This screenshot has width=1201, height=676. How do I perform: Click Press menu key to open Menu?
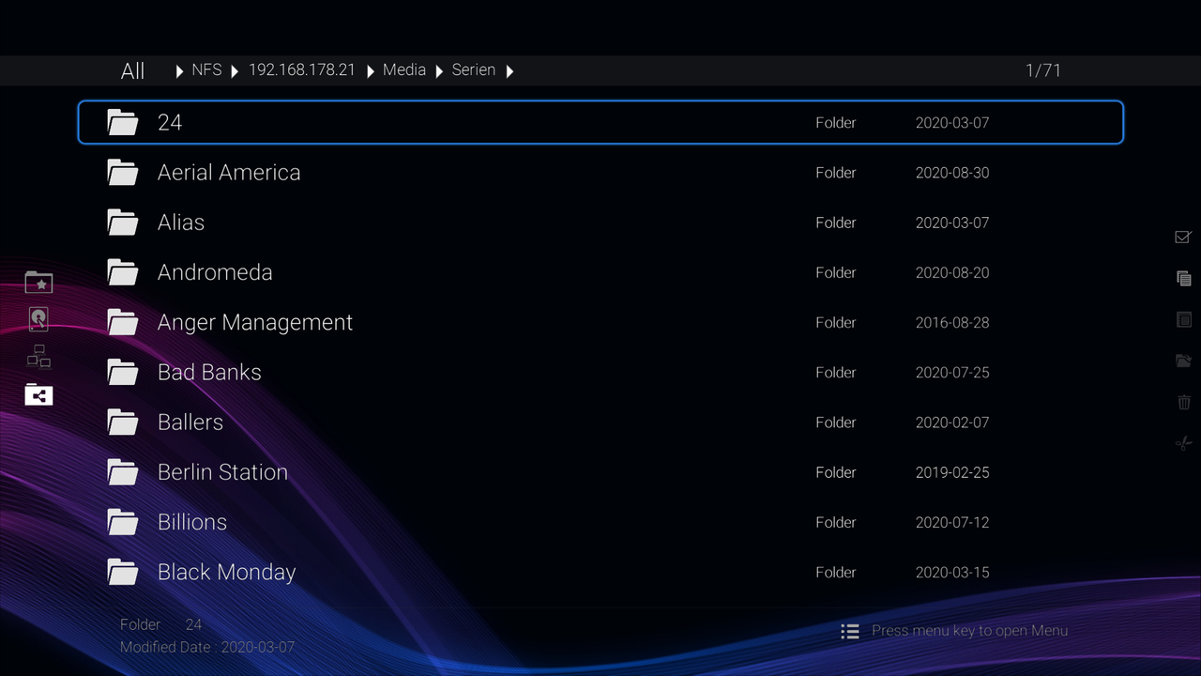pos(969,631)
